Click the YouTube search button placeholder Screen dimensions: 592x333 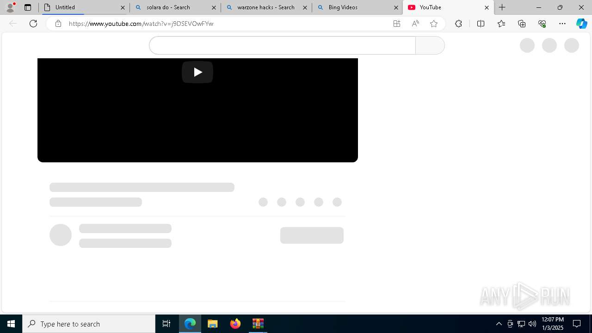(430, 45)
